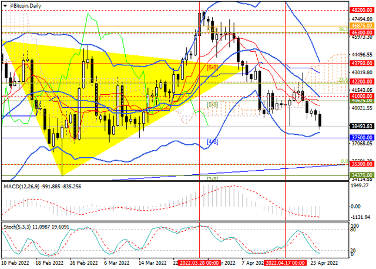This screenshot has height=269, width=376.
Task: Select the 2022.03.28 00:00 date marker
Action: pyautogui.click(x=199, y=263)
